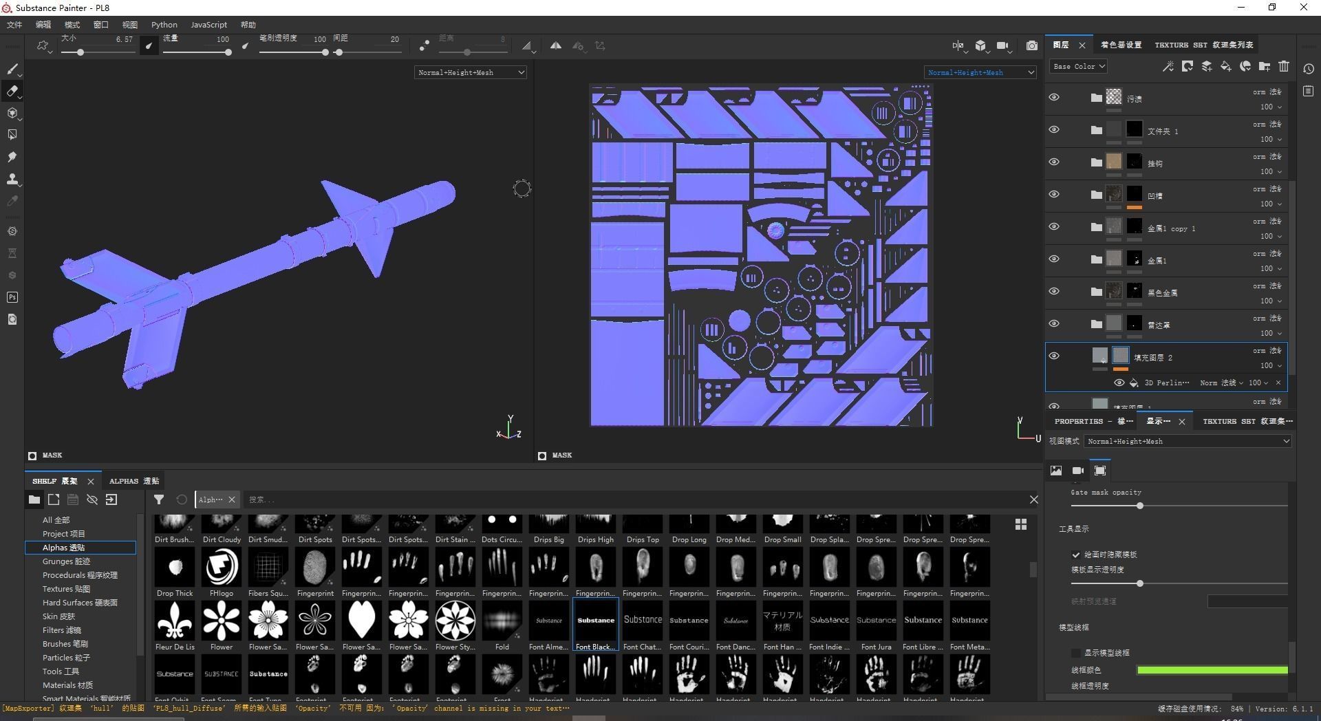This screenshot has height=721, width=1321.
Task: Switch to 着色器设置 tab
Action: (x=1121, y=45)
